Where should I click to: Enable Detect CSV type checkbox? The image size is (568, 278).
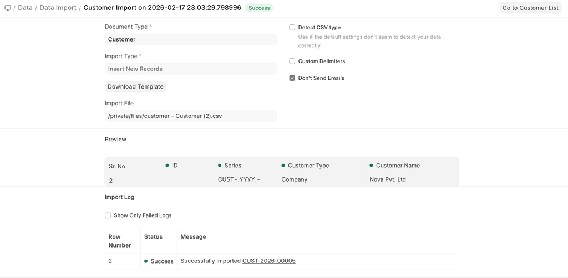(x=292, y=28)
